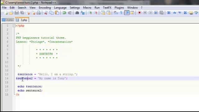
Task: Click the Close file icon
Action: click(28, 13)
